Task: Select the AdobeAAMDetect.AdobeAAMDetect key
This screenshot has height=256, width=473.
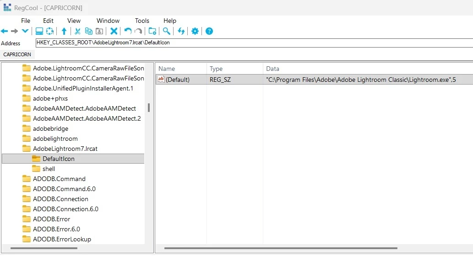Action: [x=84, y=108]
